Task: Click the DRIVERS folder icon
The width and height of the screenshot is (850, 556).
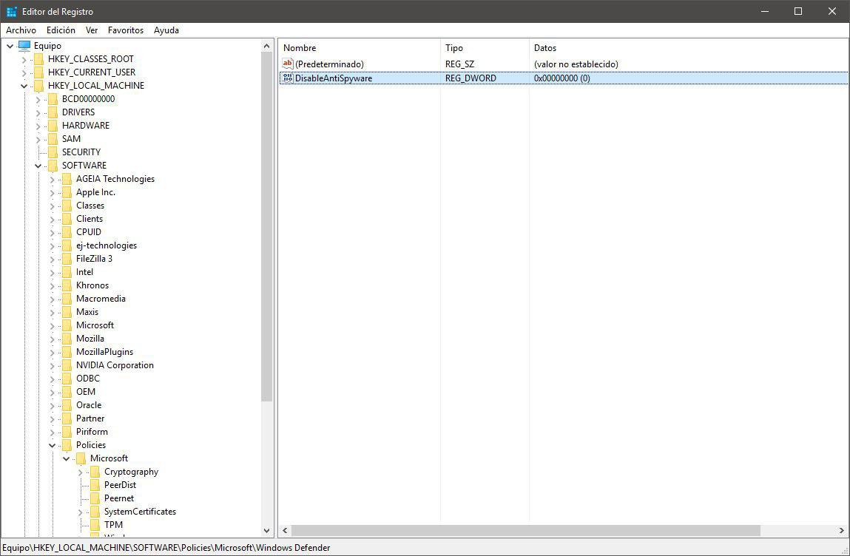Action: (53, 112)
